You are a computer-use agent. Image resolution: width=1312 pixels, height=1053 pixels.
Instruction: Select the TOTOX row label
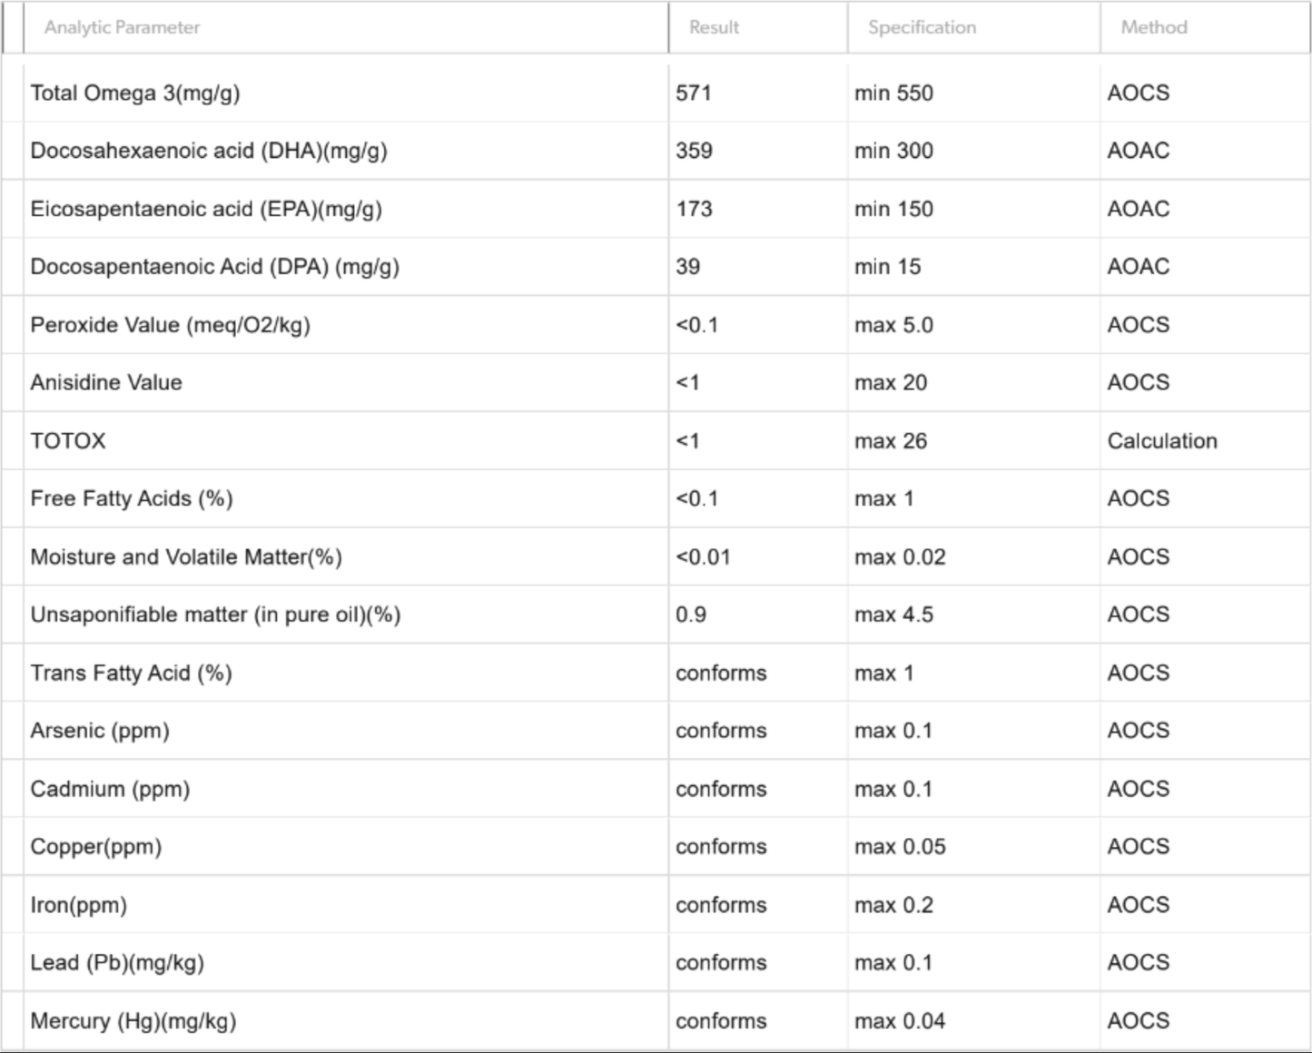(x=68, y=441)
